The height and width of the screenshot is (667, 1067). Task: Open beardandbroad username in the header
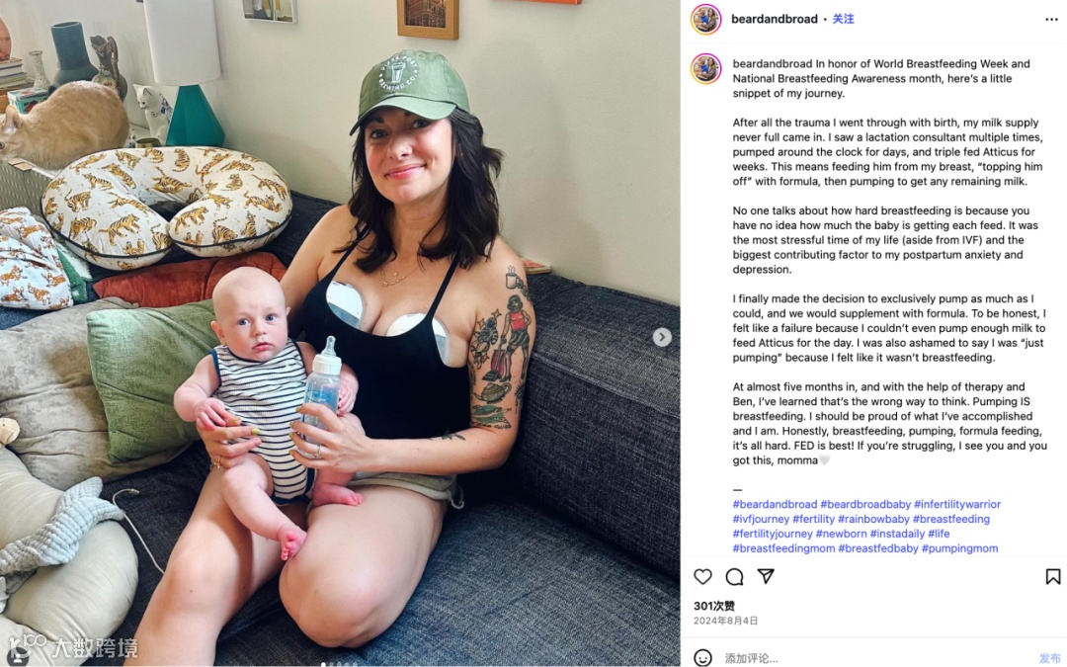(x=775, y=19)
